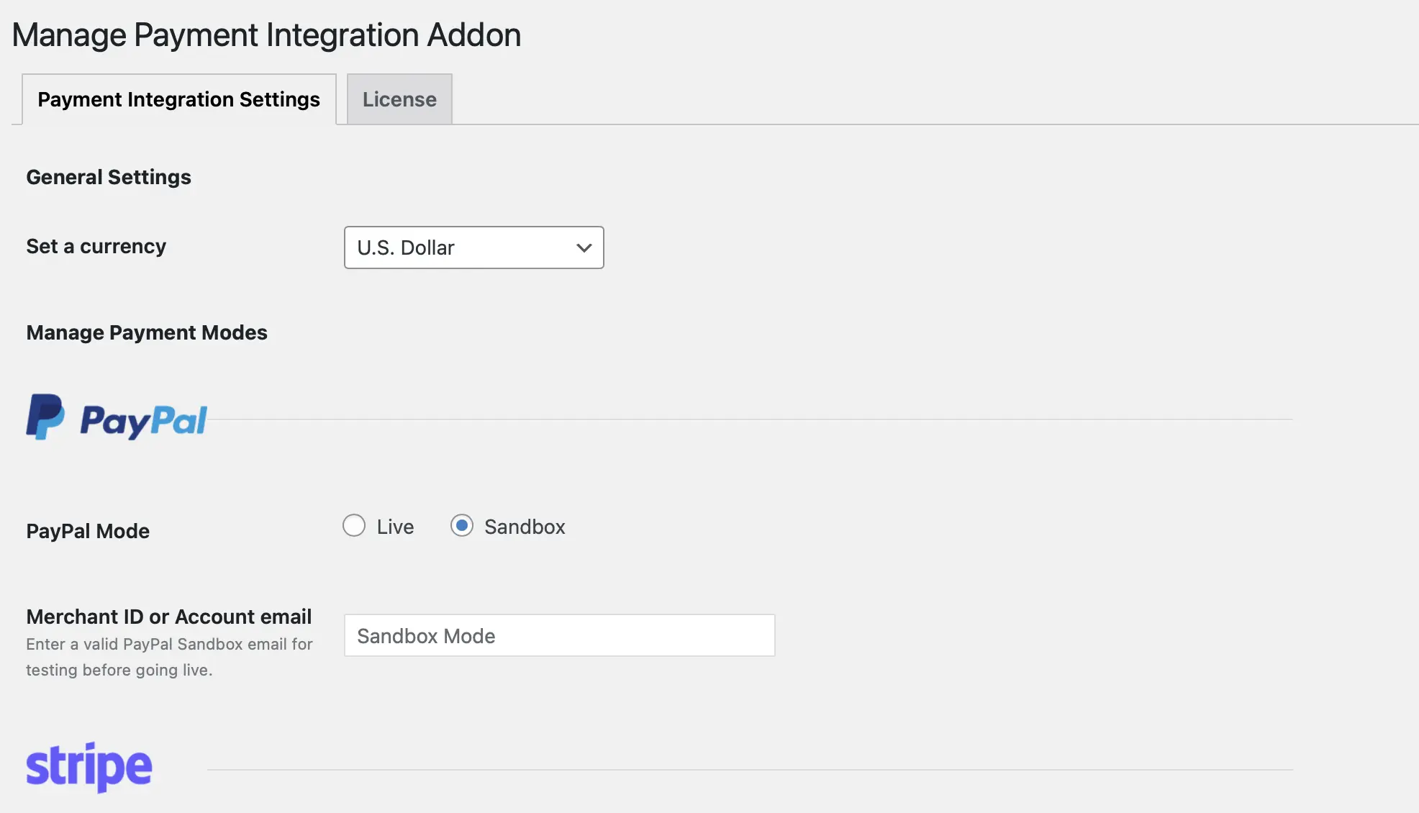1419x813 pixels.
Task: Click the Merchant ID or Account email label
Action: 168,617
